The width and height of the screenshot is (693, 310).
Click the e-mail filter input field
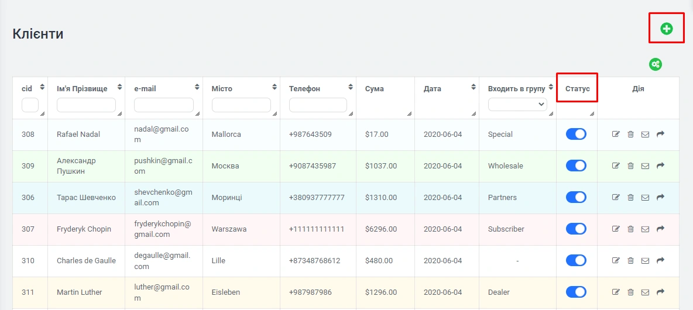tap(163, 105)
